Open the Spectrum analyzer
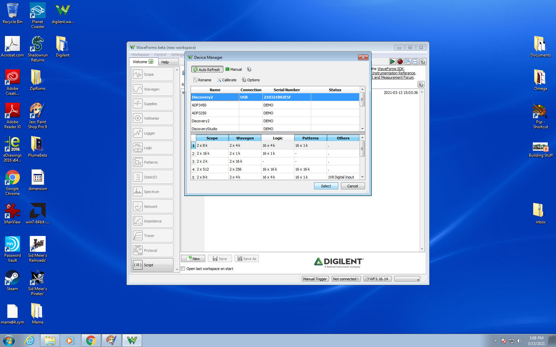Image resolution: width=556 pixels, height=347 pixels. coord(152,192)
